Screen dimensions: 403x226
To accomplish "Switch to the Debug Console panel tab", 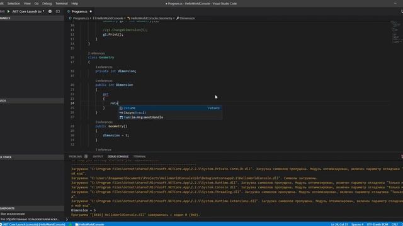I will pyautogui.click(x=118, y=156).
